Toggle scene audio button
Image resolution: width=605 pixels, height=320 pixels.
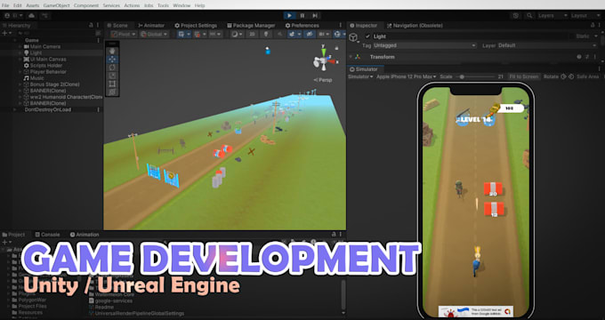[279, 34]
